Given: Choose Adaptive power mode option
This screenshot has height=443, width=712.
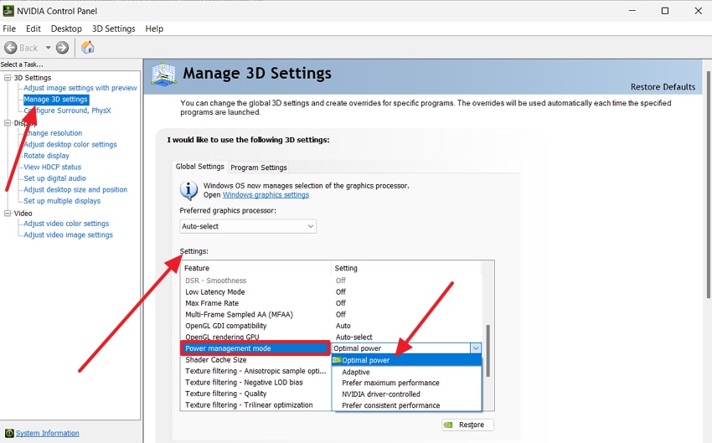Looking at the screenshot, I should click(406, 372).
